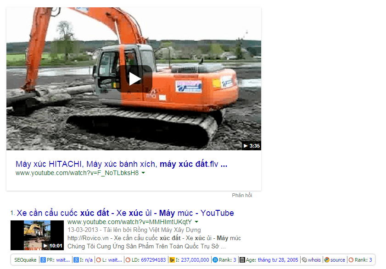Click the Age archive icon
386x269 pixels.
click(x=242, y=260)
